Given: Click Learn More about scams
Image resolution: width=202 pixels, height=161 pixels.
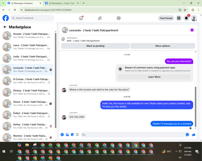Looking at the screenshot, I should click(x=154, y=77).
